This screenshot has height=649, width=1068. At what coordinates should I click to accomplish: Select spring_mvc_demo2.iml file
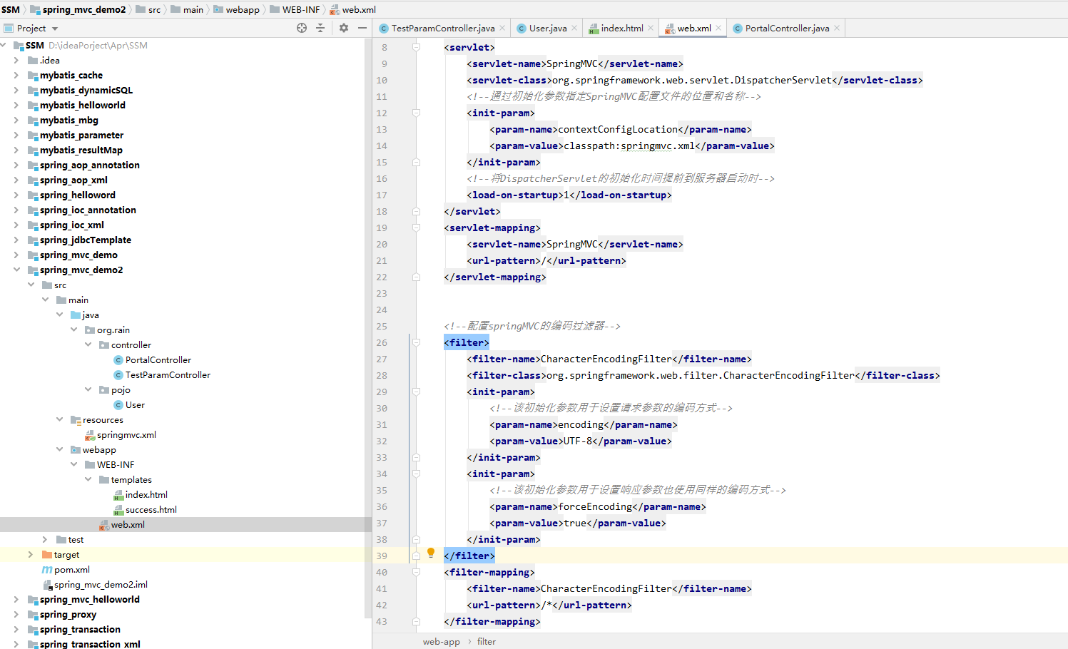coord(101,584)
